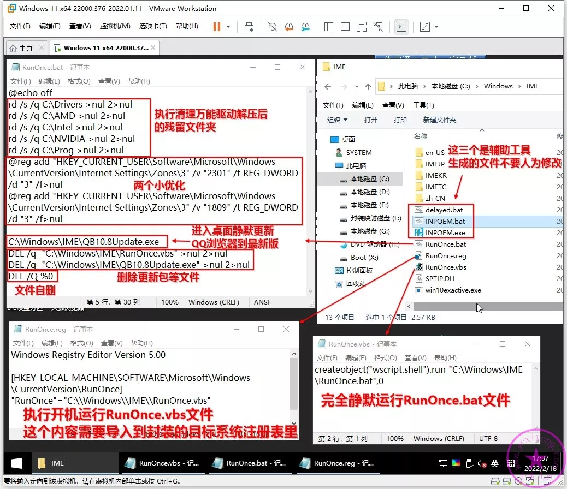Click the send Ctrl+Alt+Del toolbar icon
The width and height of the screenshot is (567, 489).
(249, 26)
